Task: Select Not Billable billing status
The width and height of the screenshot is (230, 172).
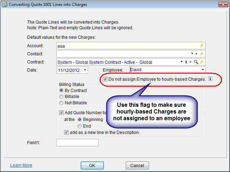Action: pyautogui.click(x=62, y=103)
